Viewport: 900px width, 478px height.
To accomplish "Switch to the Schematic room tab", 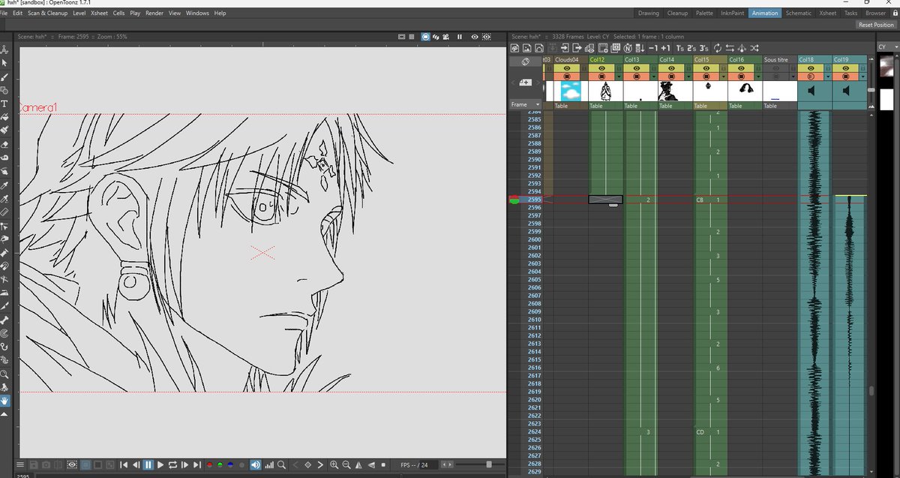I will click(798, 13).
